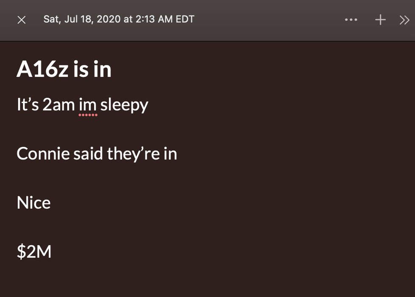Click the '$2M' text line

[x=34, y=252]
